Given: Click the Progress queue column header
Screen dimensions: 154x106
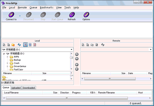Looking at the screenshot, I should 79,93.
